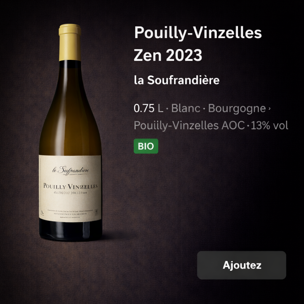Click the vintage line under Pouilly-Vinzelles on label

tap(70, 193)
